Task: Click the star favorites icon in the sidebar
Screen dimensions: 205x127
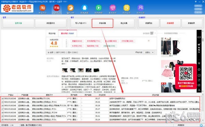Action: [x=199, y=70]
